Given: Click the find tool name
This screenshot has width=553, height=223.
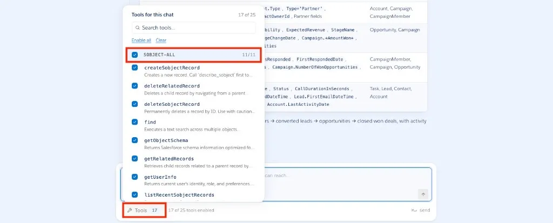Looking at the screenshot, I should [150, 122].
